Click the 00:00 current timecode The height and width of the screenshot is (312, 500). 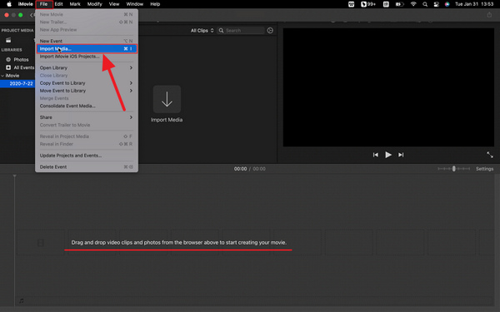pos(240,169)
